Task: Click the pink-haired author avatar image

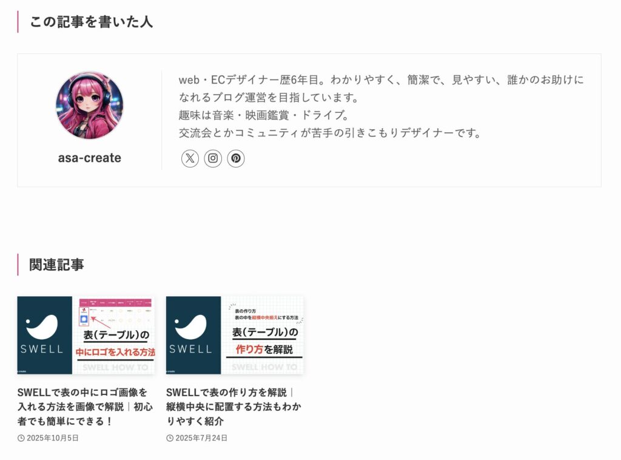Action: tap(90, 106)
